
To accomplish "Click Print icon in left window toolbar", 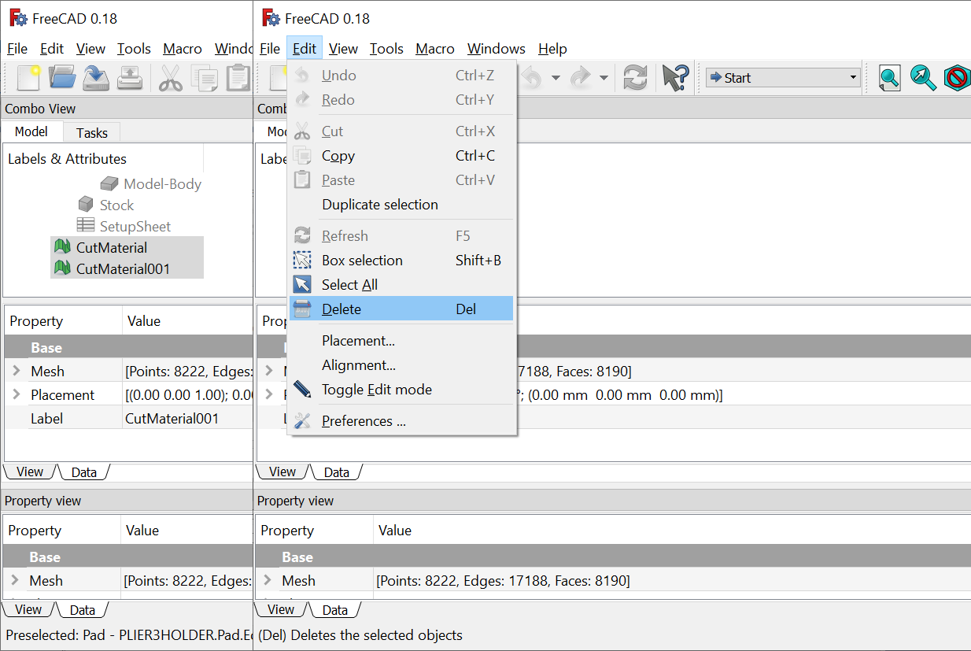I will coord(129,77).
